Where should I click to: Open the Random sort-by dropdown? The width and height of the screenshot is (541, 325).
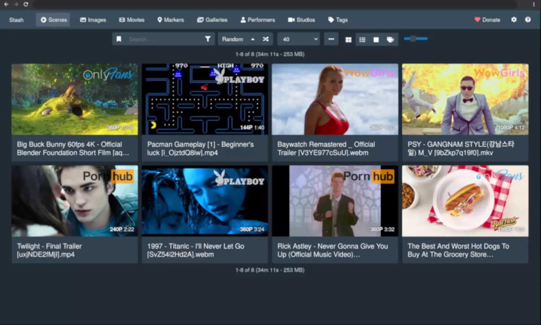[233, 39]
